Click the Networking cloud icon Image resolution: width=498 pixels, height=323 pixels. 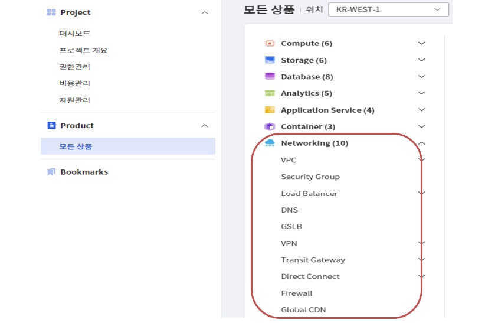click(x=270, y=143)
